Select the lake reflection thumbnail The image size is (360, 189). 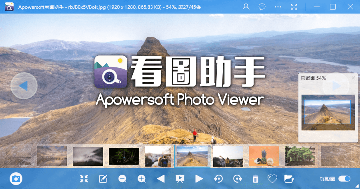pos(52,156)
